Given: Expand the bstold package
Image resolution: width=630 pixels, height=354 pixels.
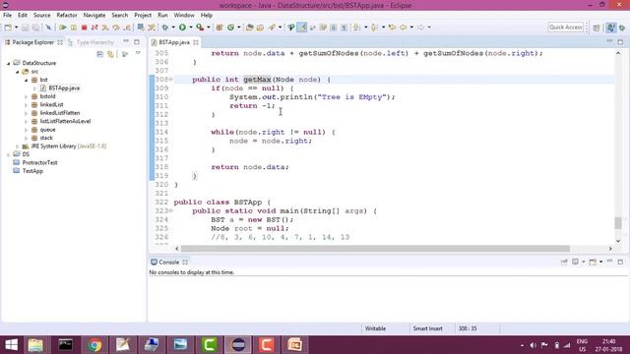Looking at the screenshot, I should [x=27, y=96].
